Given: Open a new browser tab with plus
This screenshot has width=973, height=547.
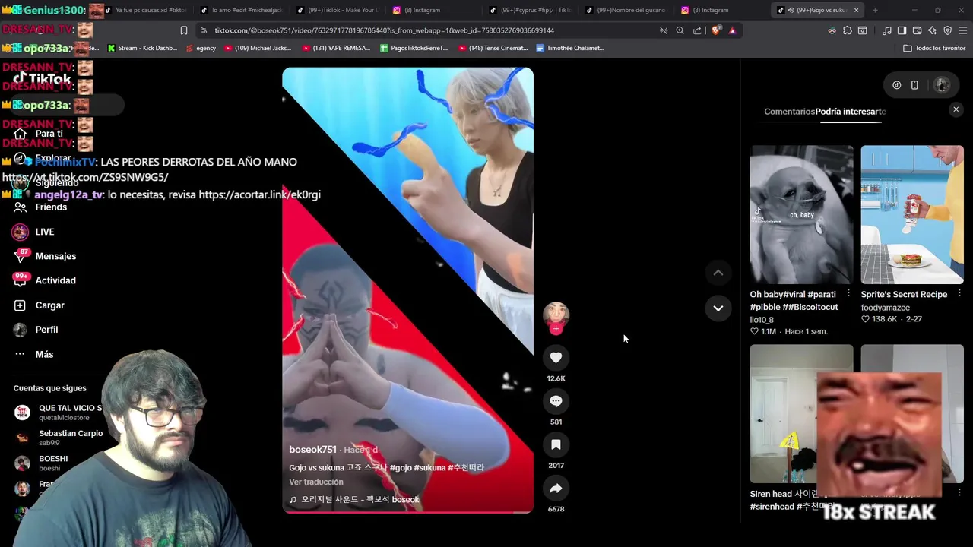Looking at the screenshot, I should [875, 10].
